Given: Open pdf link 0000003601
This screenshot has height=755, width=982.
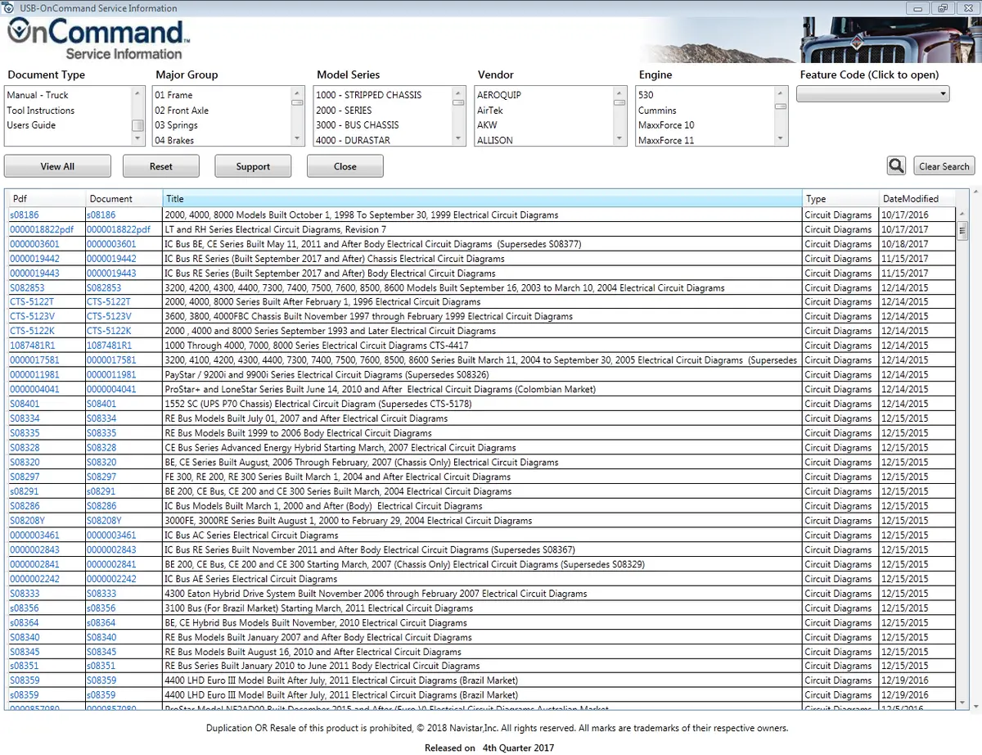Looking at the screenshot, I should tap(34, 244).
